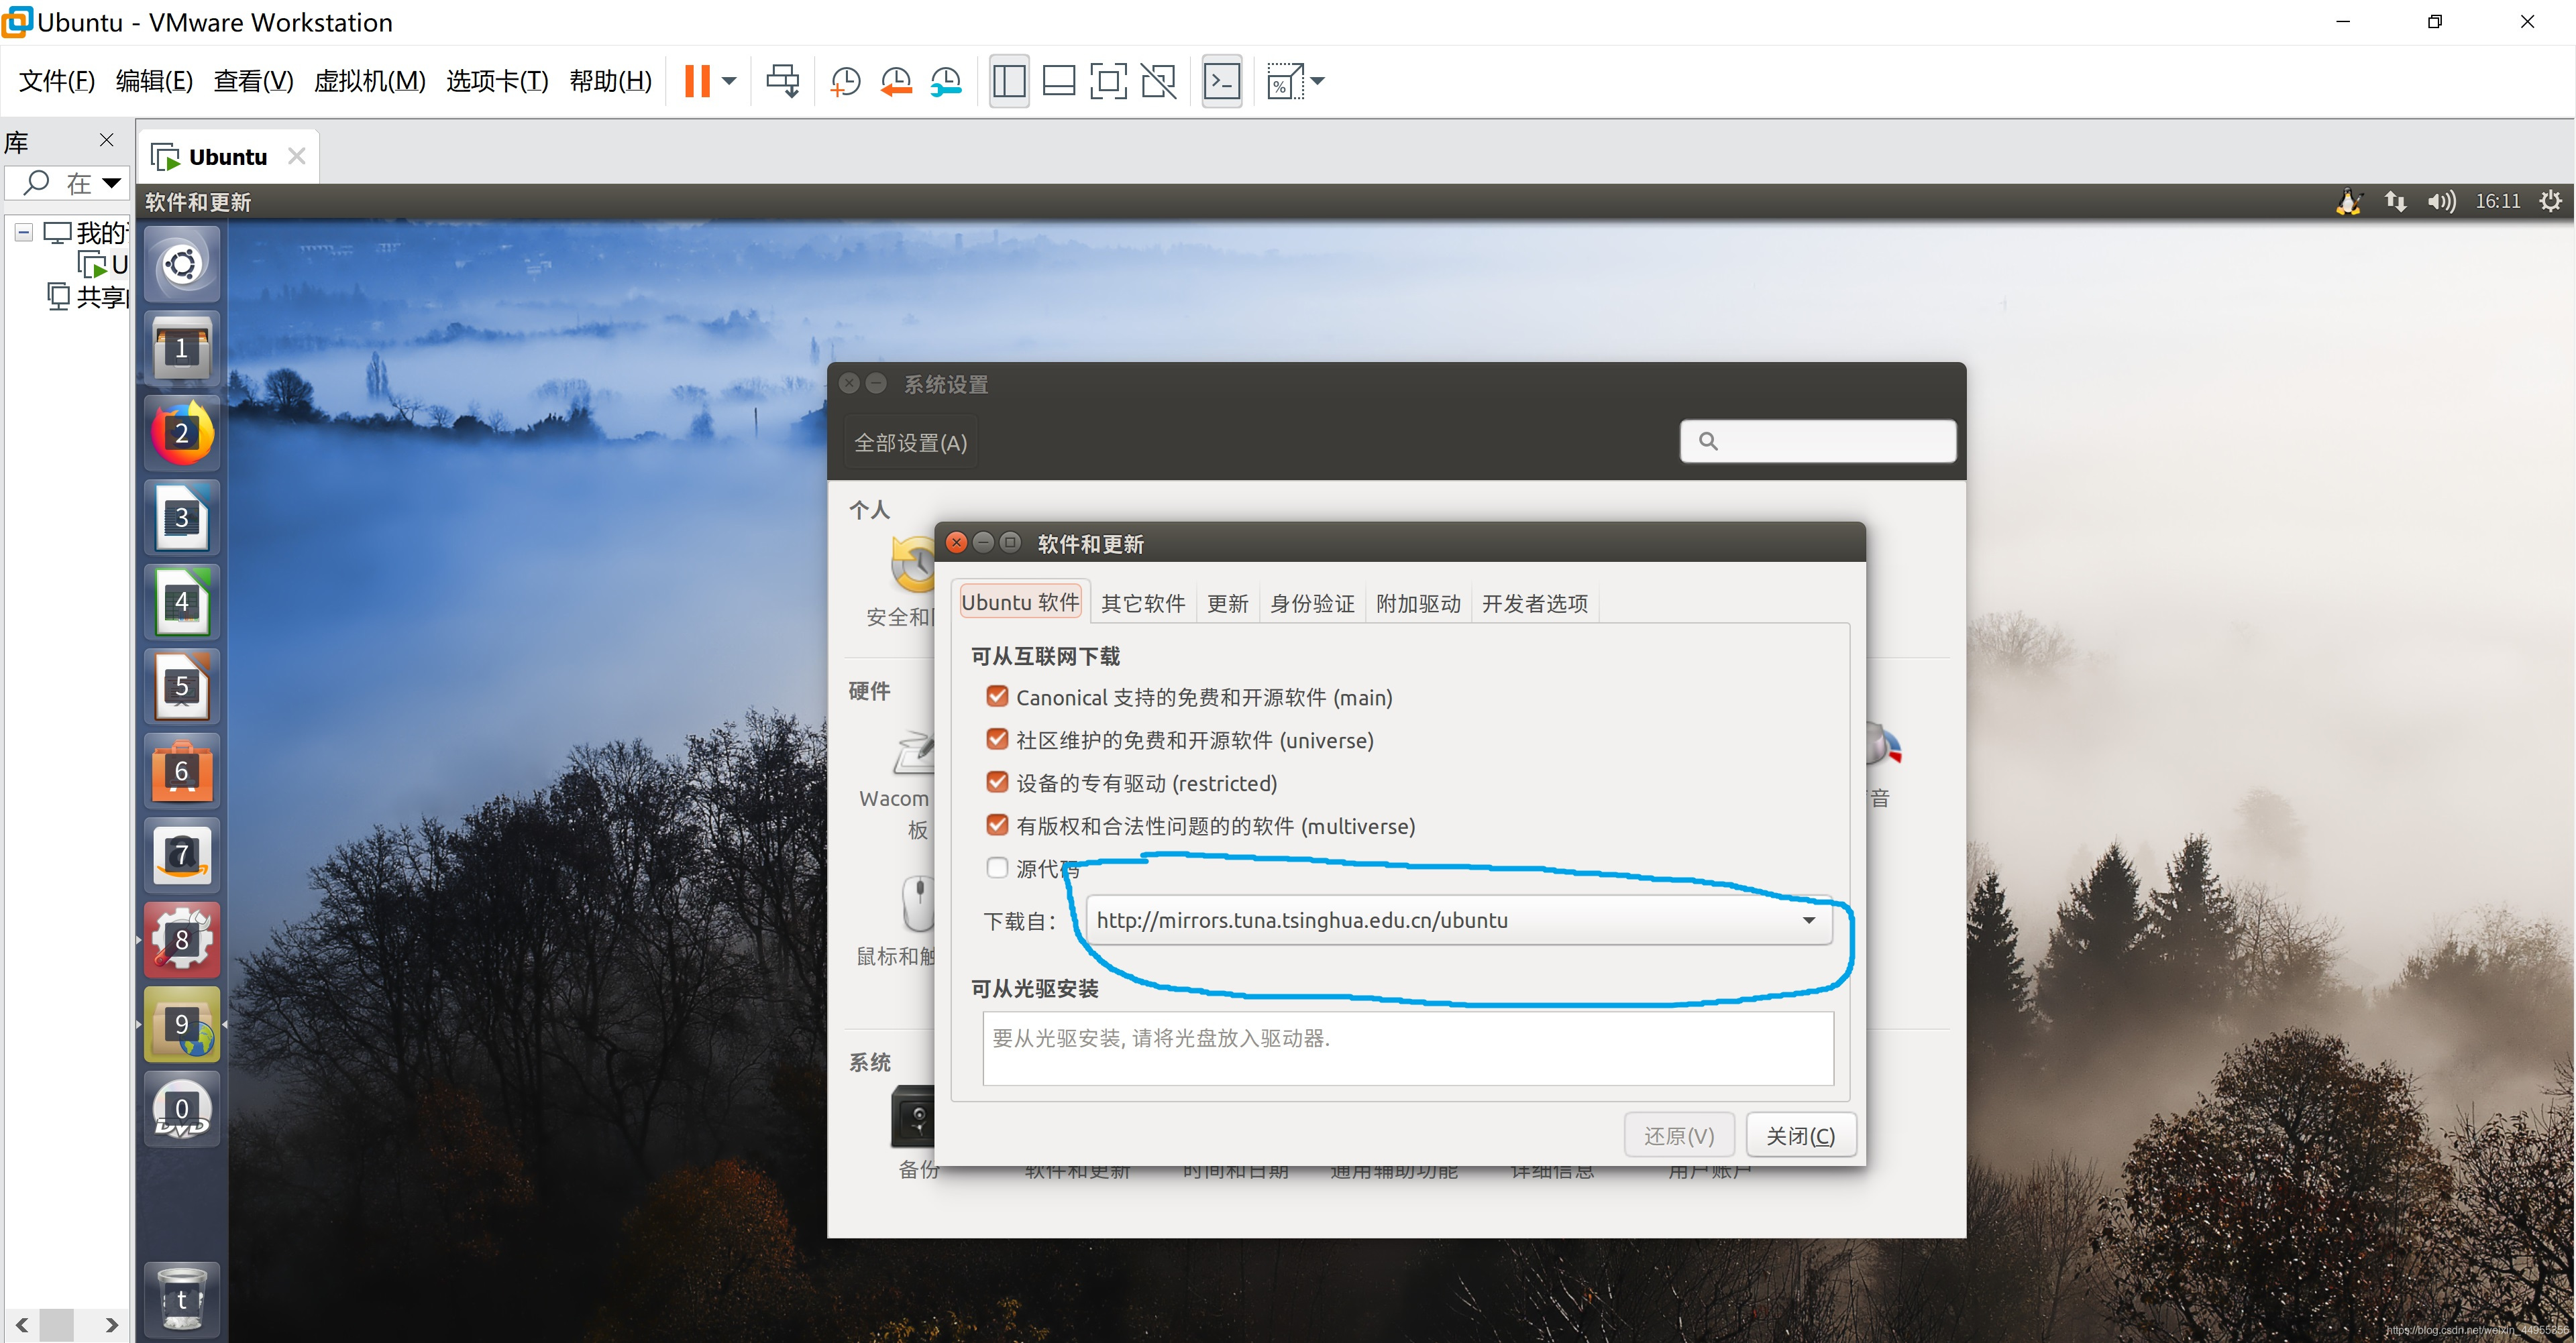The height and width of the screenshot is (1343, 2576).
Task: Switch to the 身份验证 tab
Action: [1312, 603]
